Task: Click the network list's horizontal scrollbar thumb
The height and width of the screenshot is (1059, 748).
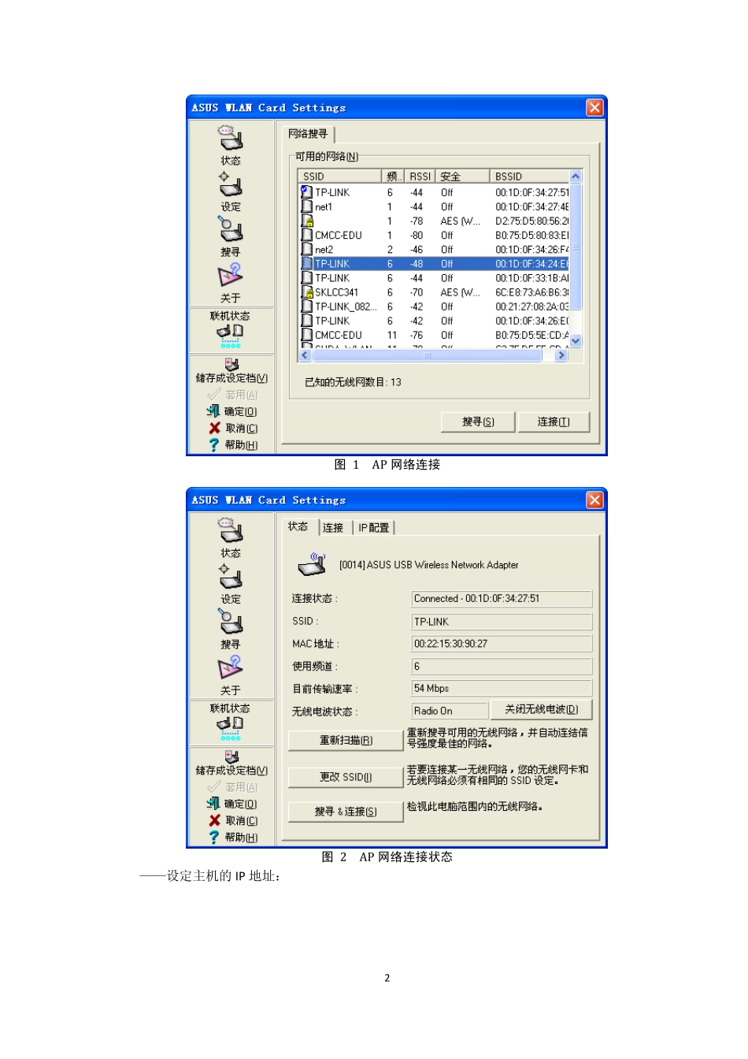Action: 428,355
